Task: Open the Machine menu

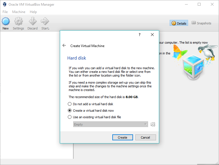Action: tap(19, 12)
